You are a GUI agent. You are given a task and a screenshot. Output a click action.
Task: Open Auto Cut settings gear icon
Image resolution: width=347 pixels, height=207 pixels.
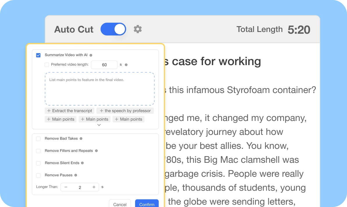pos(138,29)
